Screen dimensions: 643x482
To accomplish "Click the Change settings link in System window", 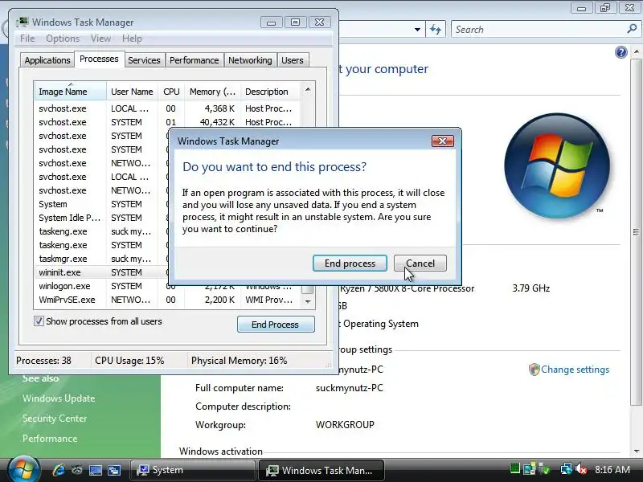I will point(575,370).
